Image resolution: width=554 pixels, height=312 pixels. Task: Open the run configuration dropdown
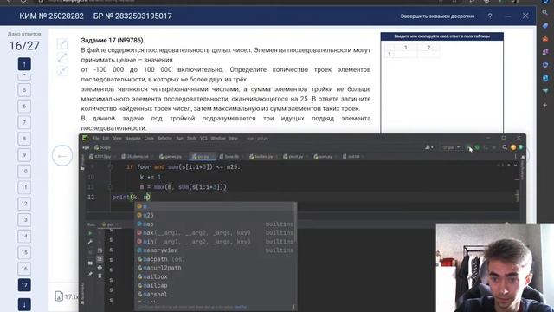point(451,147)
